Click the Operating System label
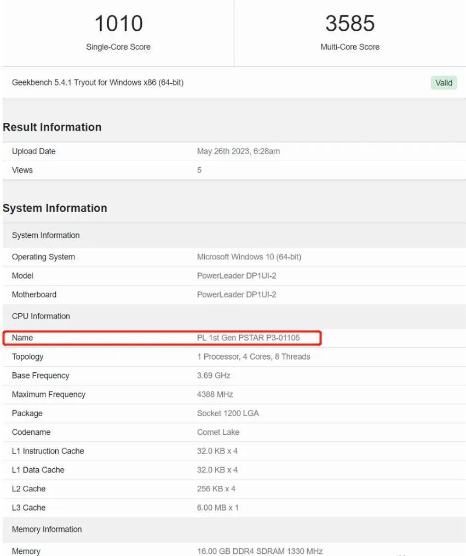Screen dimensions: 466x556 (x=44, y=257)
